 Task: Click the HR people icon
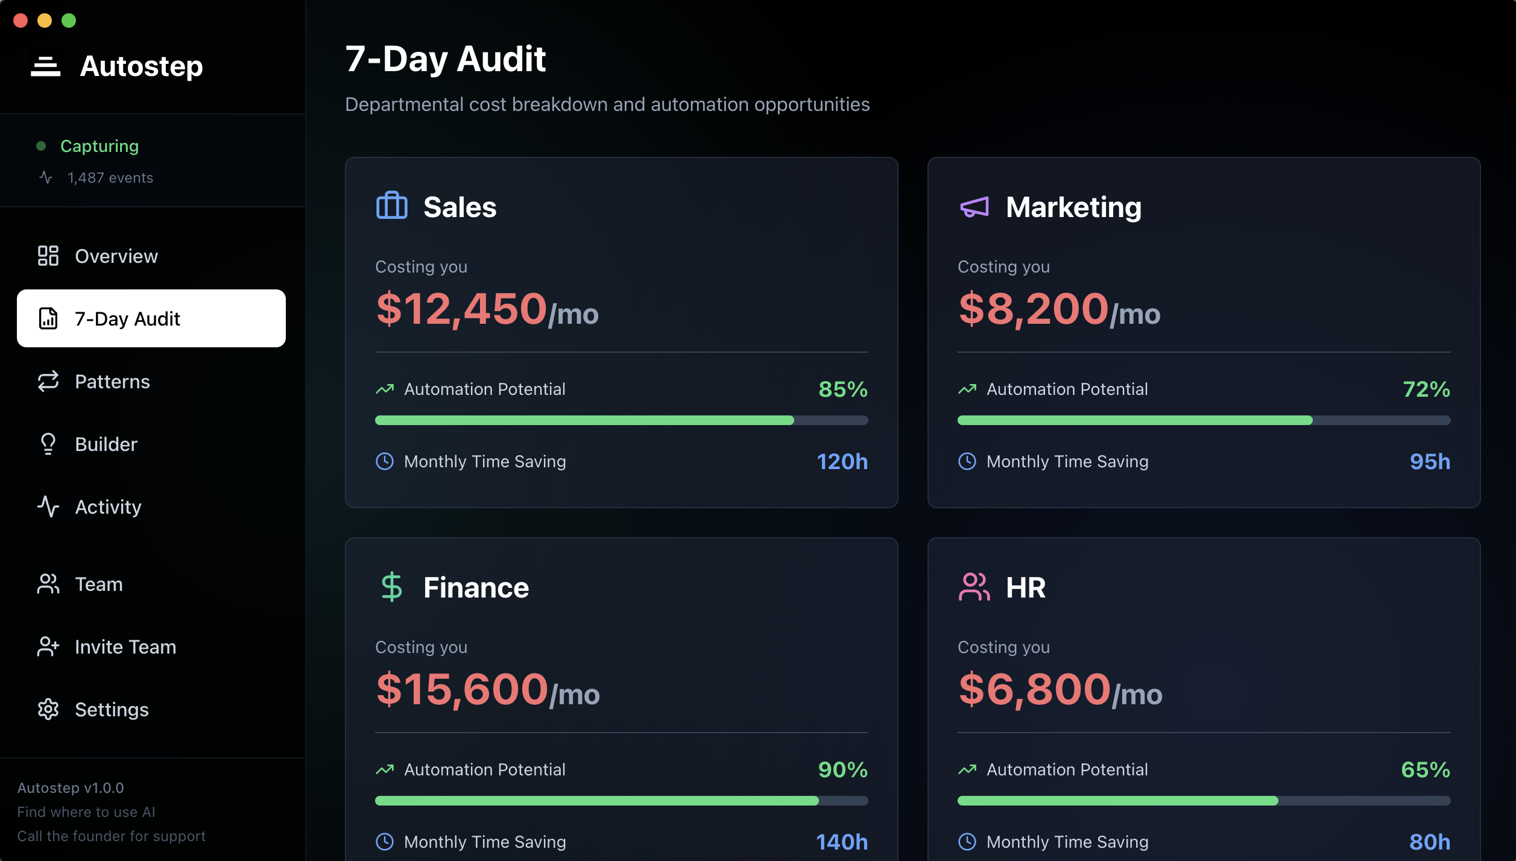tap(974, 587)
